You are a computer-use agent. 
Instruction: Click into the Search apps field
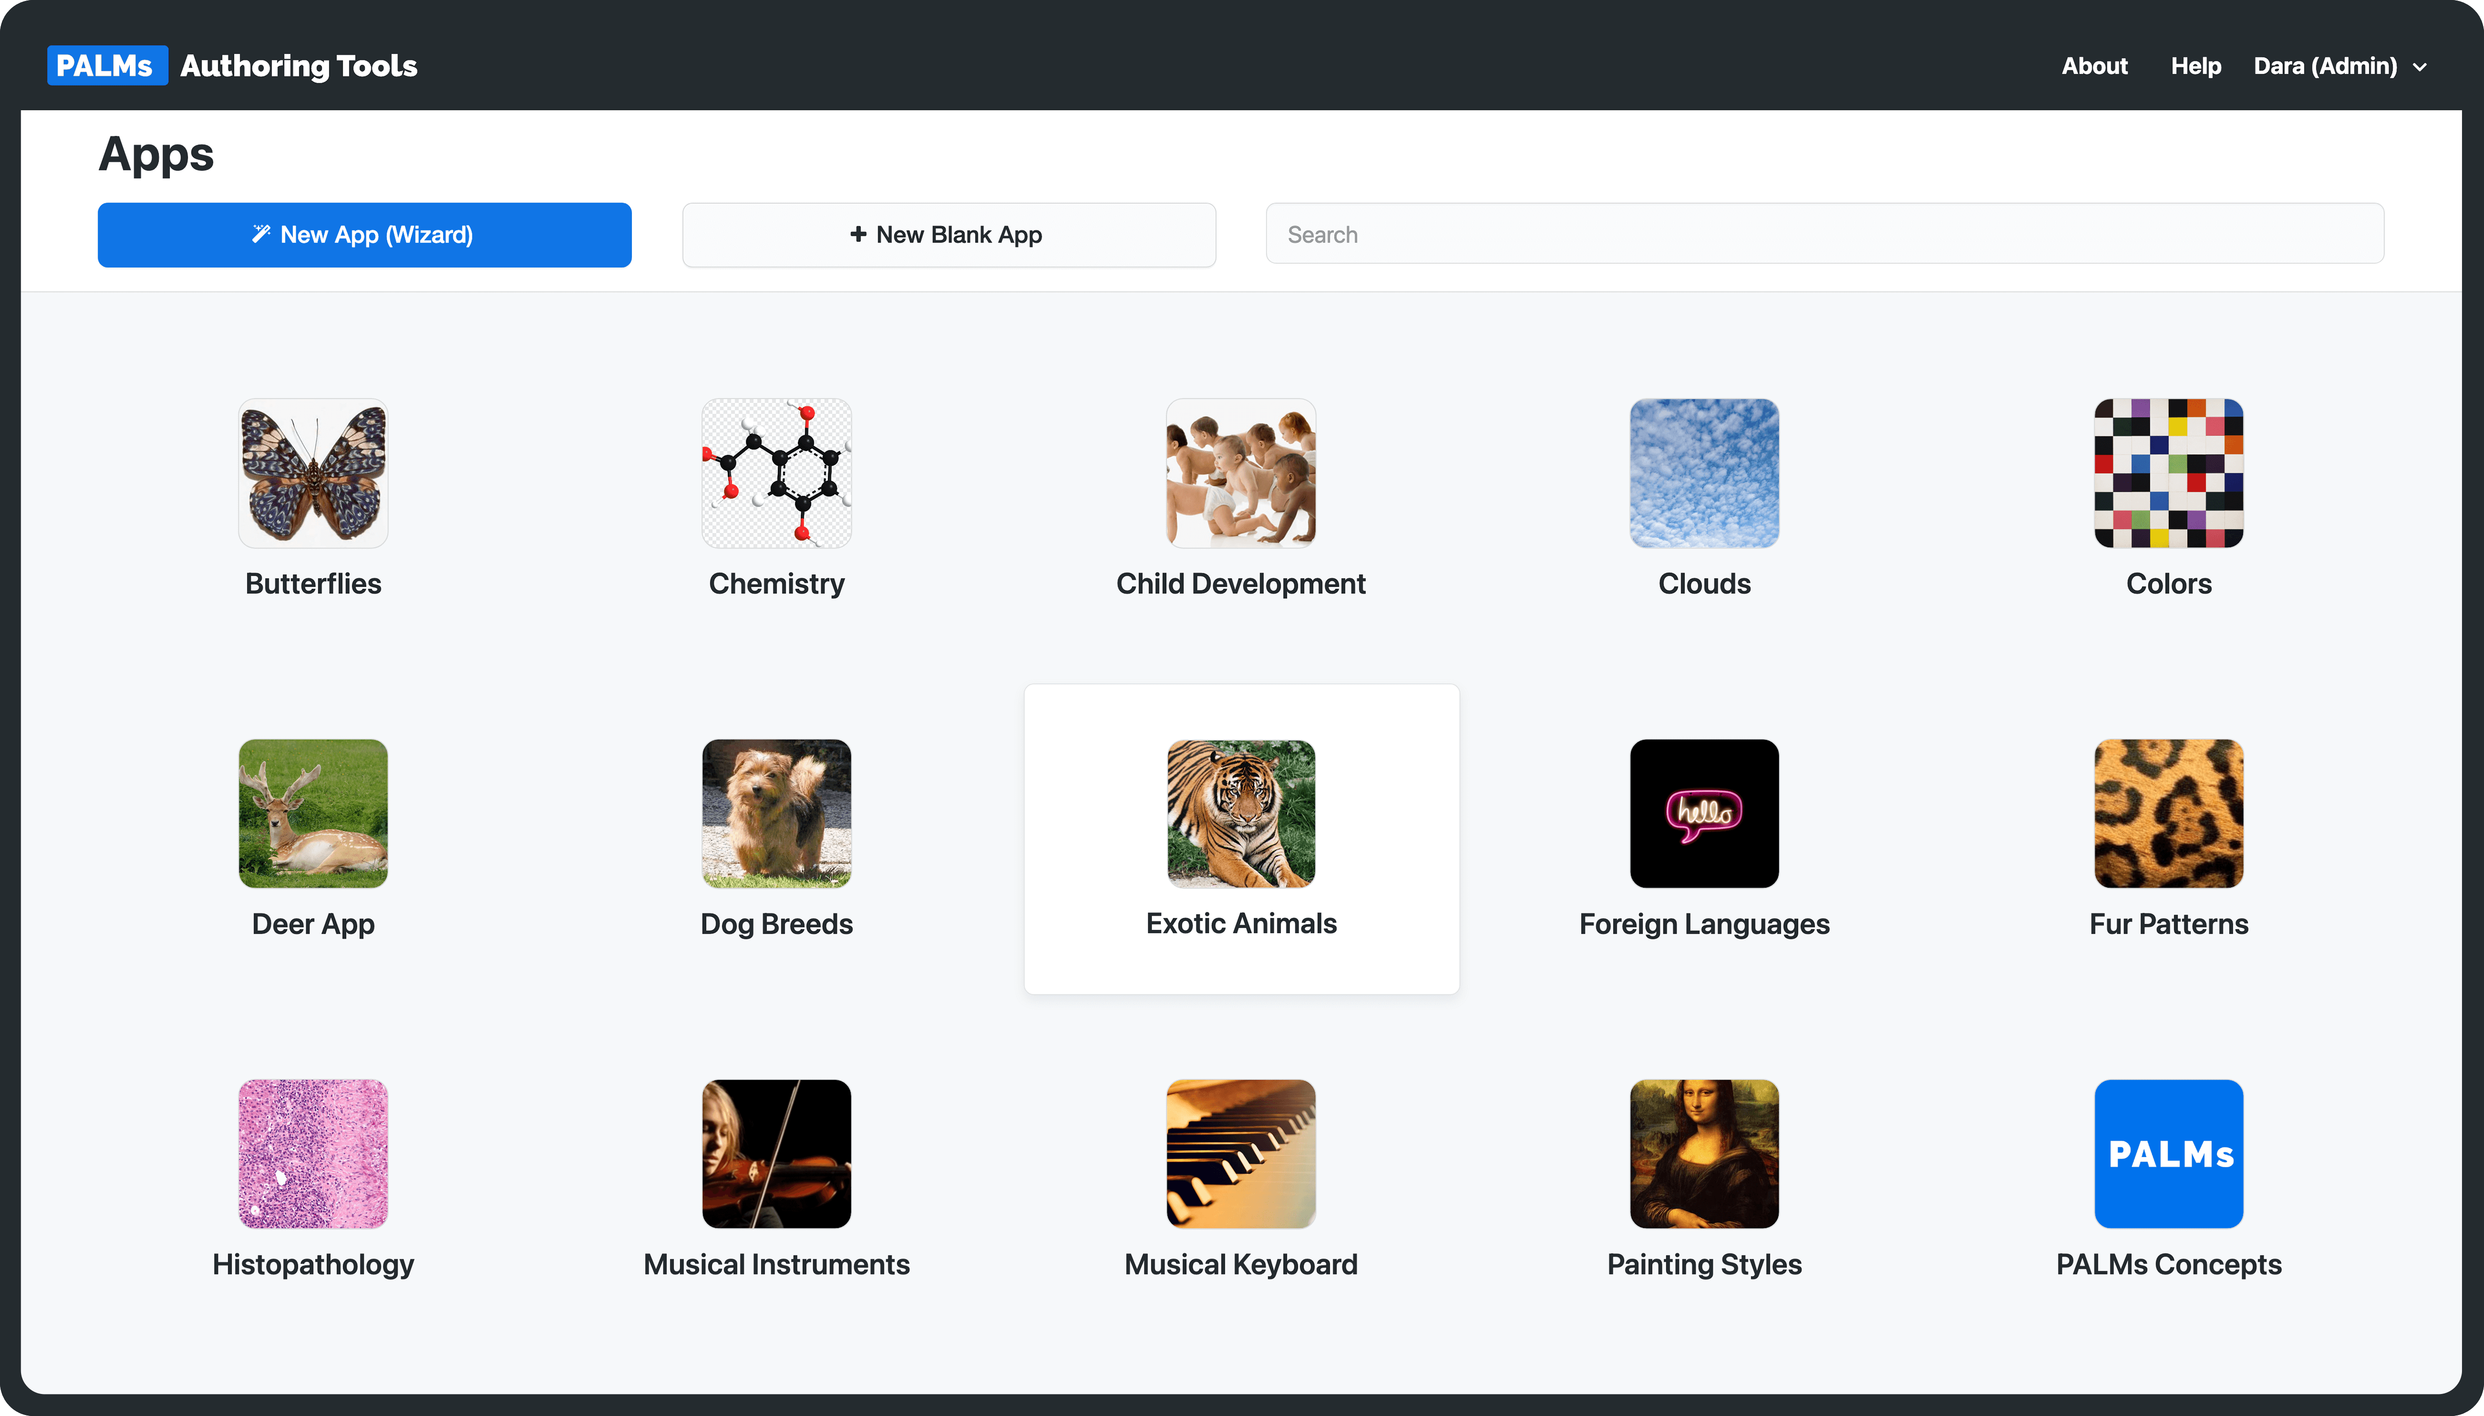[1824, 234]
